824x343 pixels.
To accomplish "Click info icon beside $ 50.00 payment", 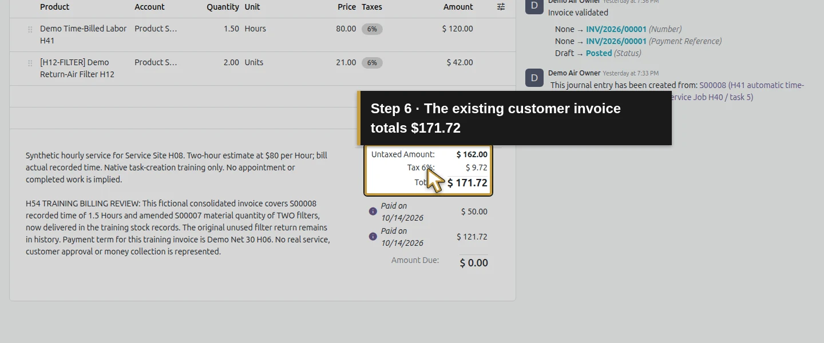I will (373, 212).
